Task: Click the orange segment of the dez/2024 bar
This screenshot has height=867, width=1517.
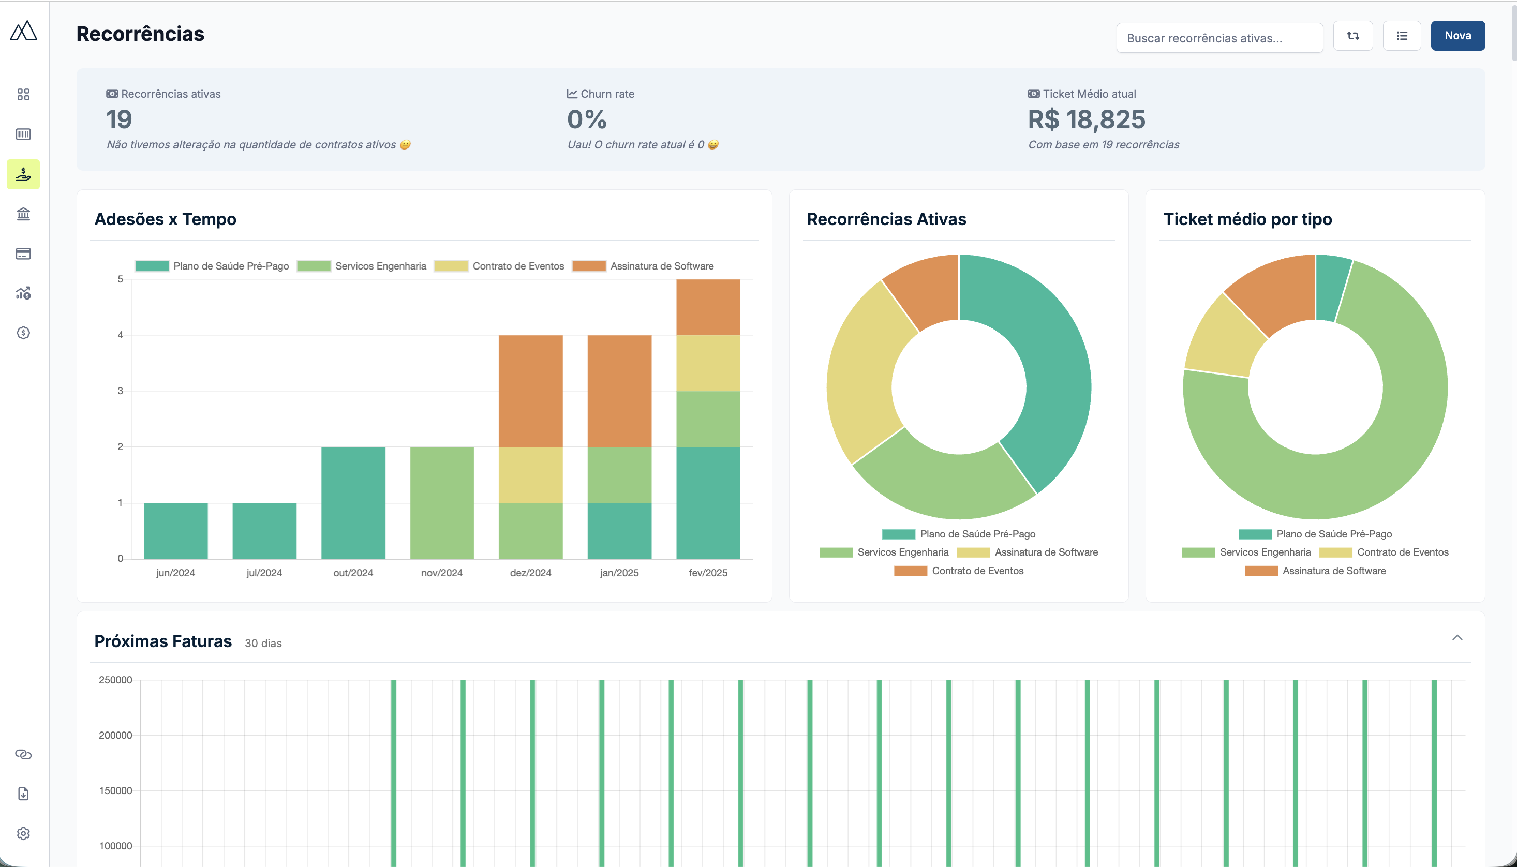Action: point(530,391)
